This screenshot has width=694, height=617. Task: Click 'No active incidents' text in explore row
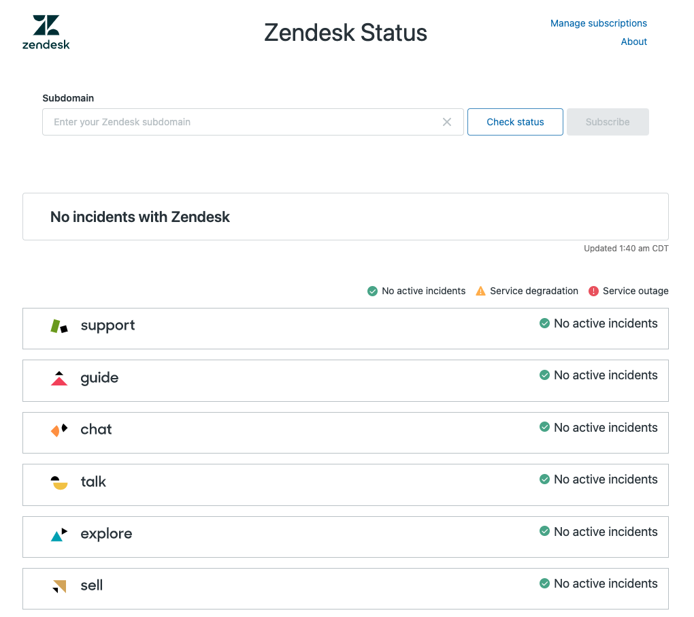[x=606, y=531]
